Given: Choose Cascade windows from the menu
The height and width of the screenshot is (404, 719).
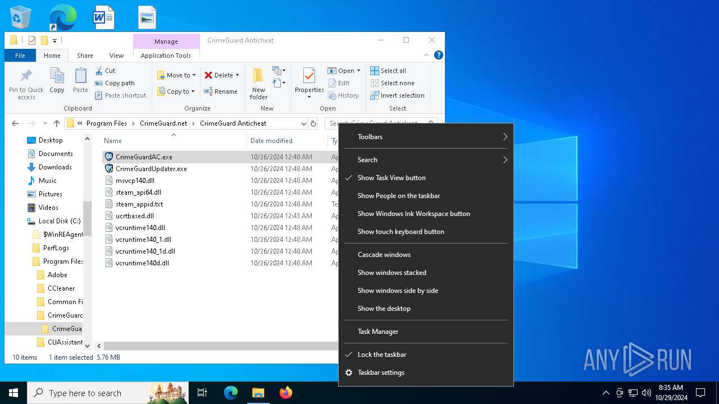Looking at the screenshot, I should (426, 255).
